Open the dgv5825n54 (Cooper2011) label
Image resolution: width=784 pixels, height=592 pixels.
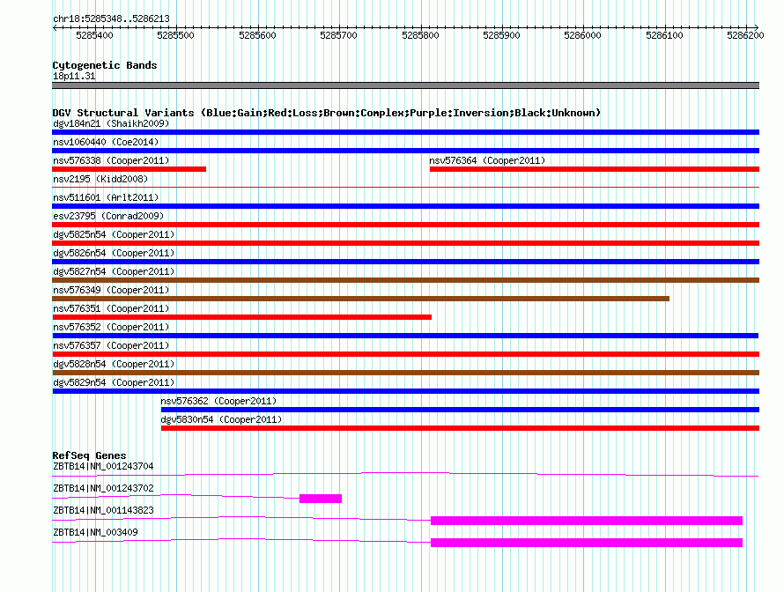click(114, 234)
